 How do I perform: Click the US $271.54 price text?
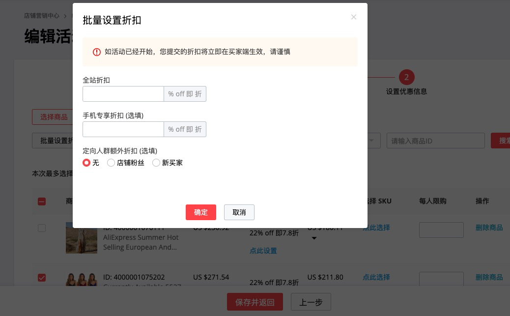coord(211,277)
